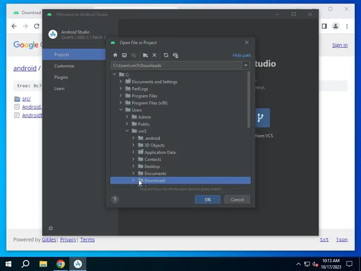Image resolution: width=361 pixels, height=271 pixels.
Task: Expand PerfLogs folder
Action: 121,89
